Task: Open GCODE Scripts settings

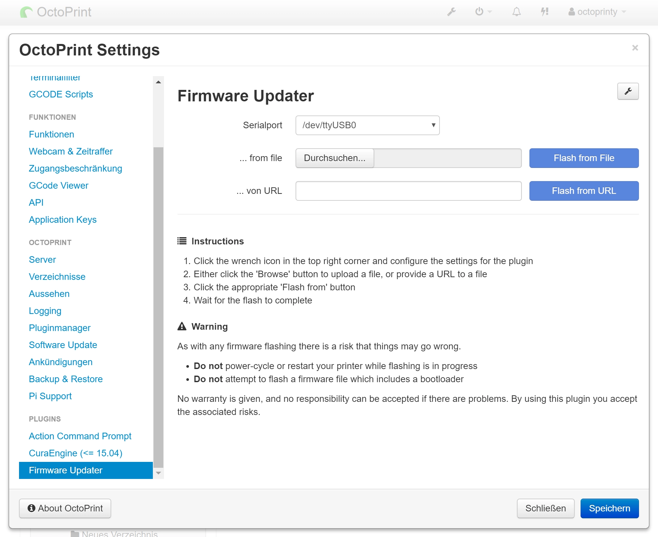Action: (x=61, y=94)
